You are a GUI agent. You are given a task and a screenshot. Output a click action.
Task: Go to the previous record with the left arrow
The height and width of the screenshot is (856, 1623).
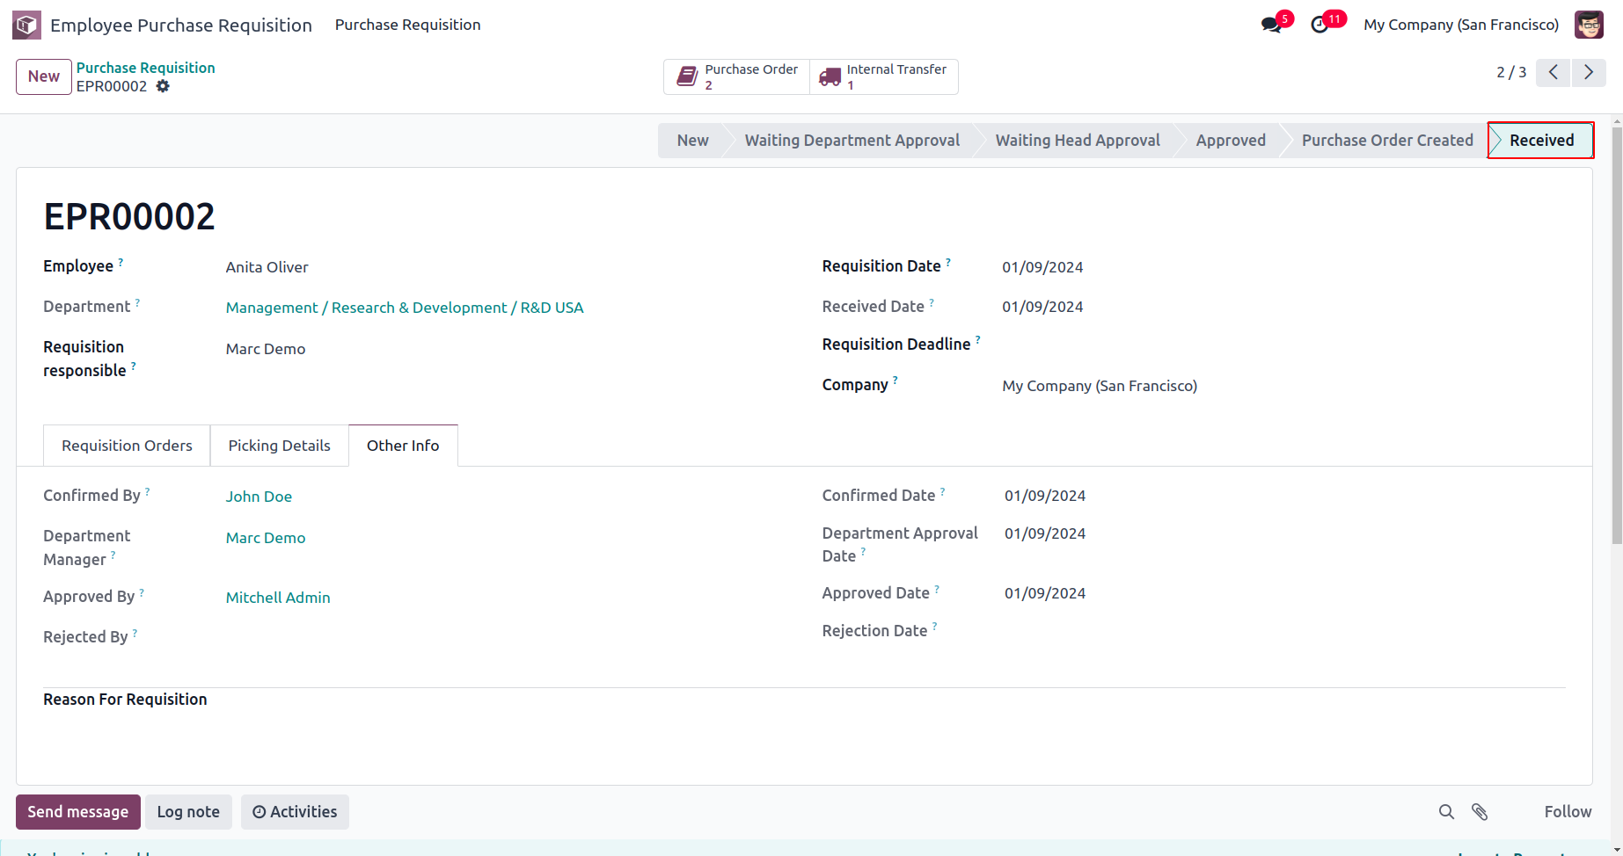[x=1554, y=72]
